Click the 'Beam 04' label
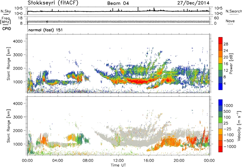 pyautogui.click(x=118, y=3)
